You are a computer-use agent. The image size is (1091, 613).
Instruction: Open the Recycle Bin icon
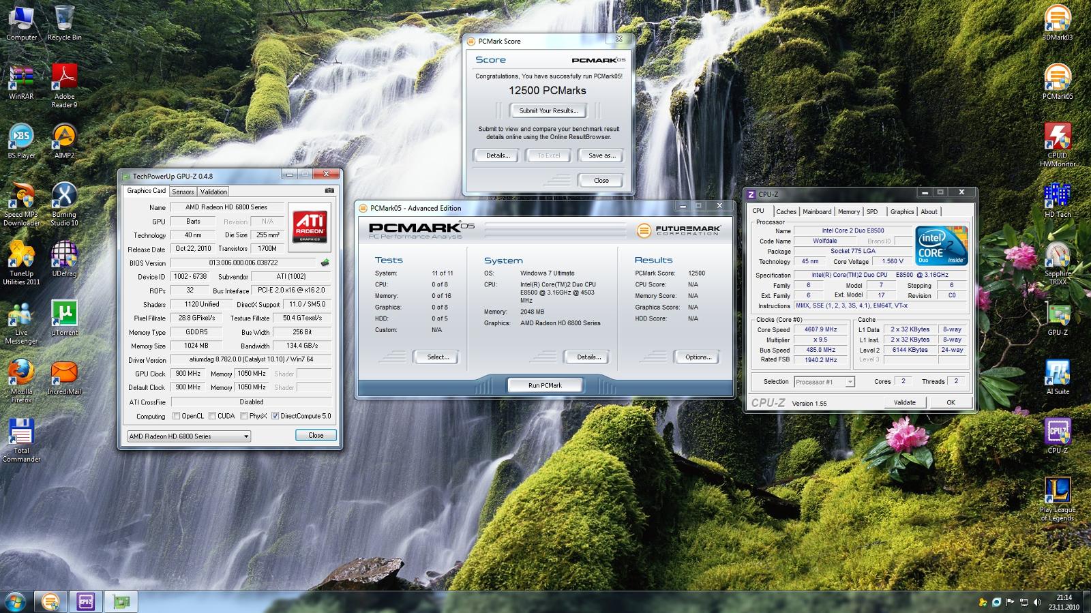(x=64, y=22)
